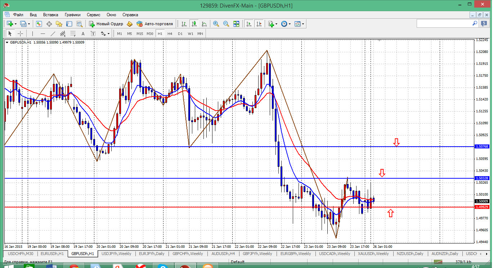Click the Zoom Out magnifier icon
The width and height of the screenshot is (493, 268).
click(226, 24)
